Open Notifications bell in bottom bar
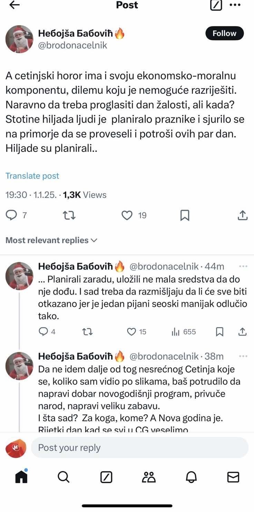This screenshot has height=512, width=254. [x=190, y=477]
